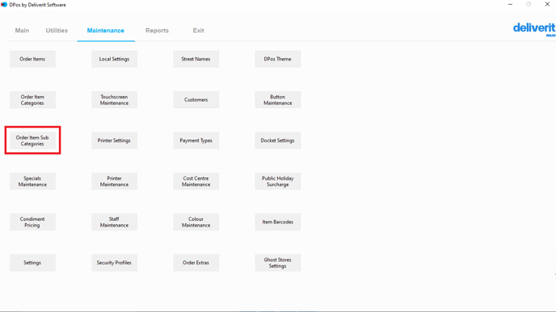
Task: Open Printer Settings
Action: pyautogui.click(x=114, y=140)
